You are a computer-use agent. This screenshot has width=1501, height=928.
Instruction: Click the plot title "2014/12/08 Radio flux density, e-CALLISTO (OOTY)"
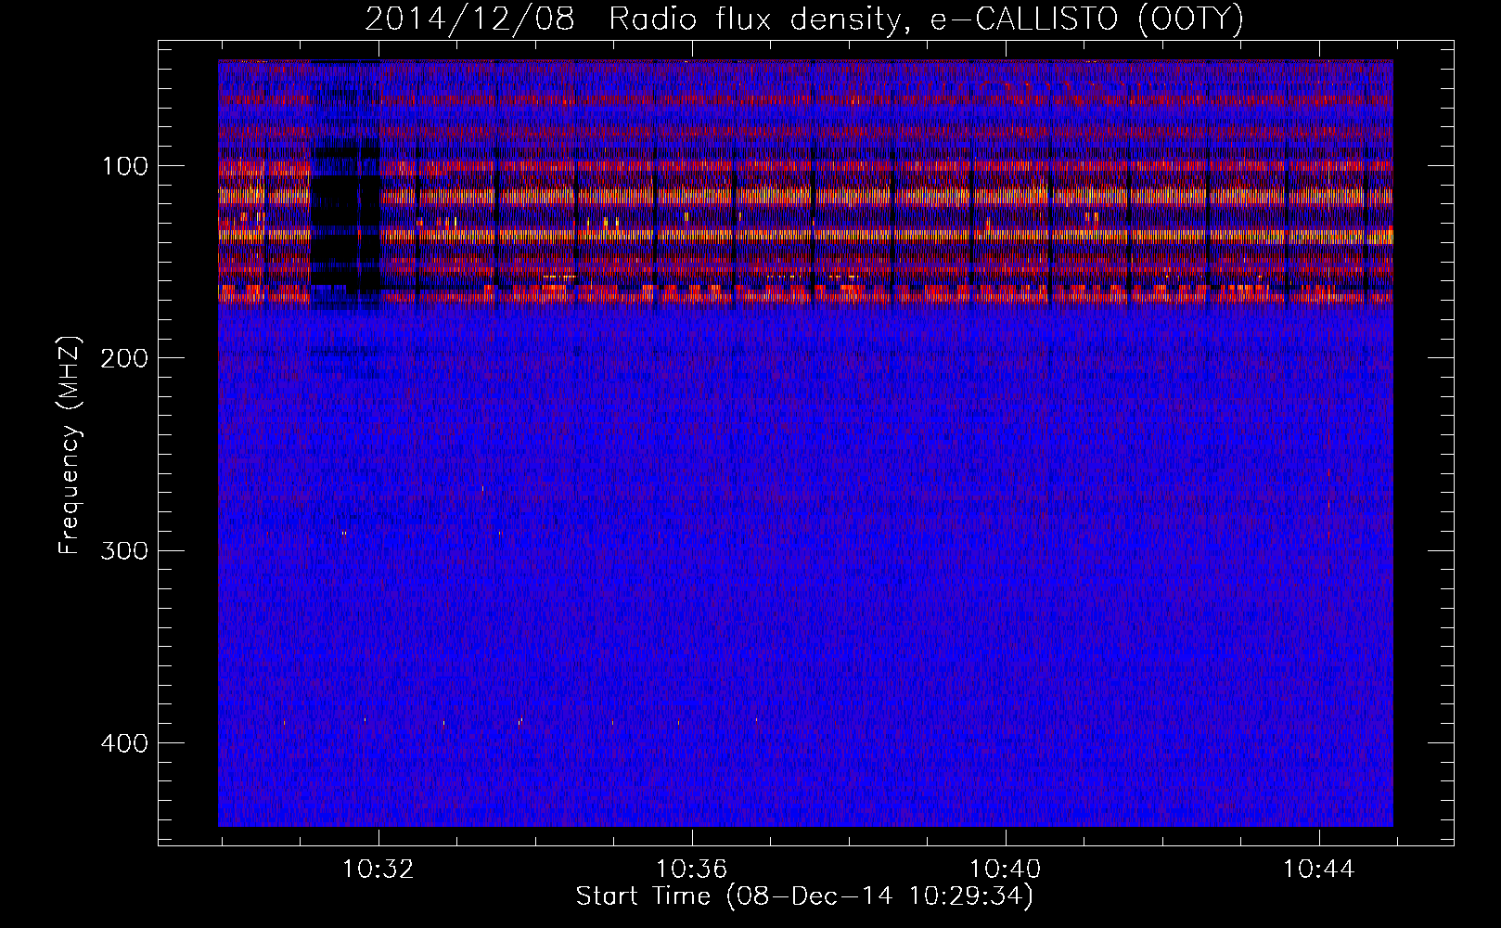pos(804,19)
